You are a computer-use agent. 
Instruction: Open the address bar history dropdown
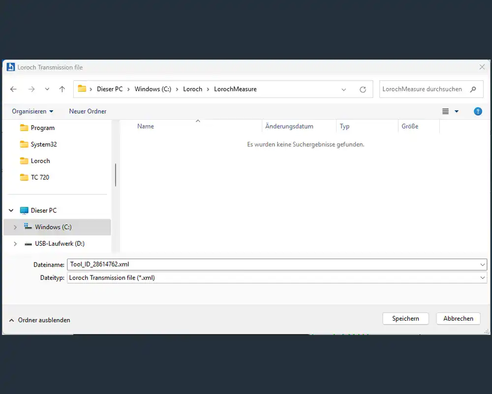[344, 90]
